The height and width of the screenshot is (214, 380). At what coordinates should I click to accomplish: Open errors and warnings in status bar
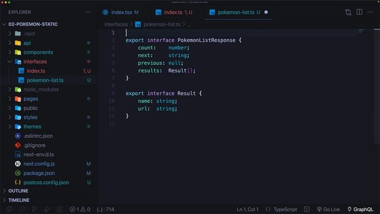(x=80, y=209)
